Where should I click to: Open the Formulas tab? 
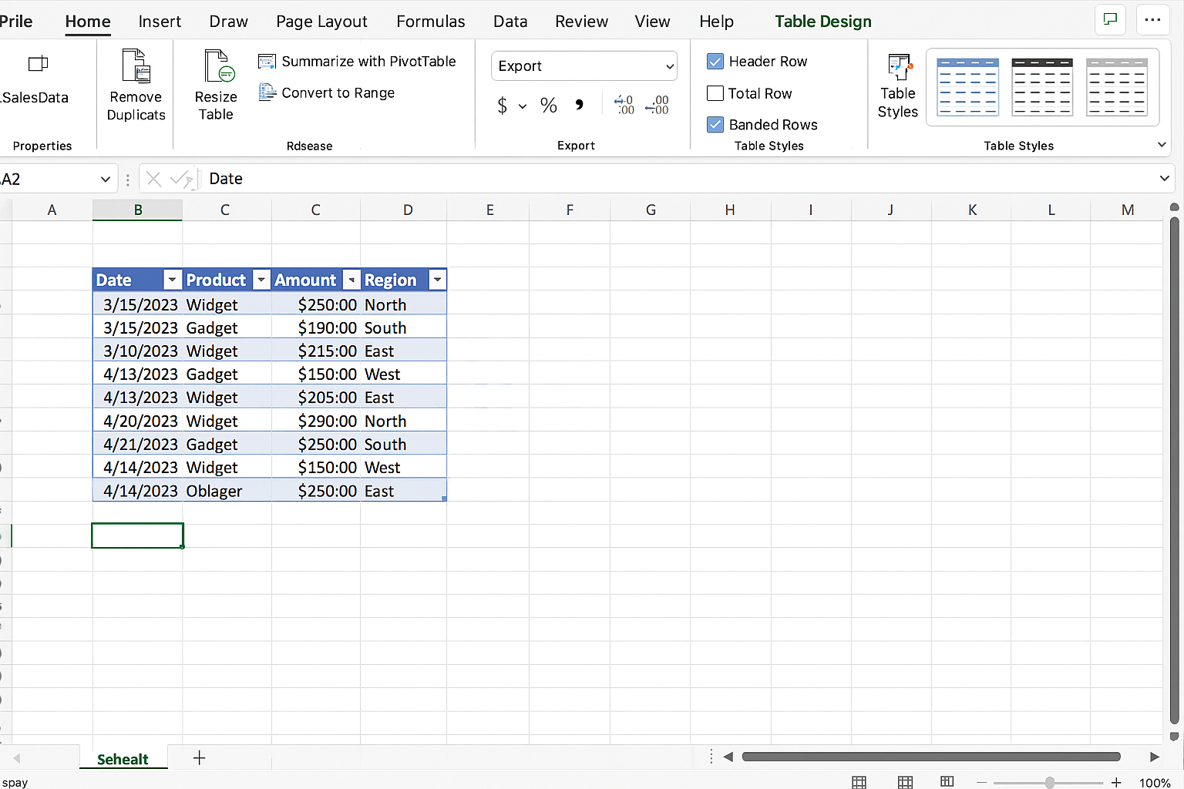coord(431,22)
